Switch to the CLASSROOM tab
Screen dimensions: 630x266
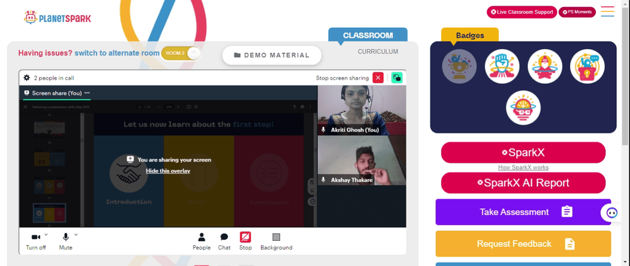pyautogui.click(x=368, y=35)
